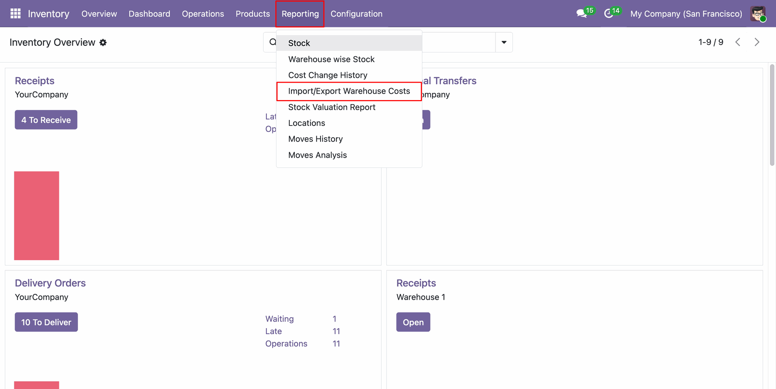Go to next page arrow
Image resolution: width=776 pixels, height=389 pixels.
pyautogui.click(x=757, y=42)
